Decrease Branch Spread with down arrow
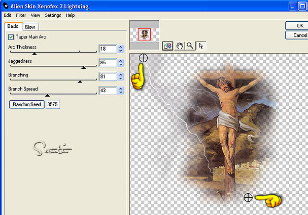Screen dimensions: 308x215 point(121,93)
